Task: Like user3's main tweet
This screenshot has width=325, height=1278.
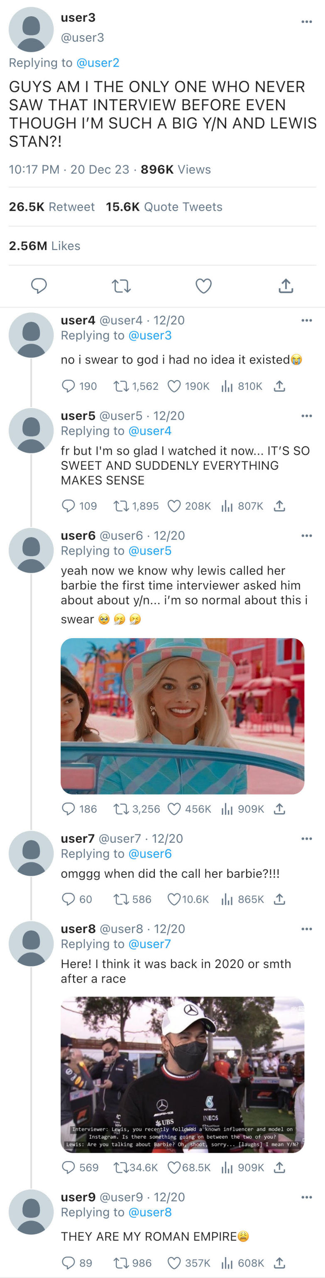Action: pos(204,286)
